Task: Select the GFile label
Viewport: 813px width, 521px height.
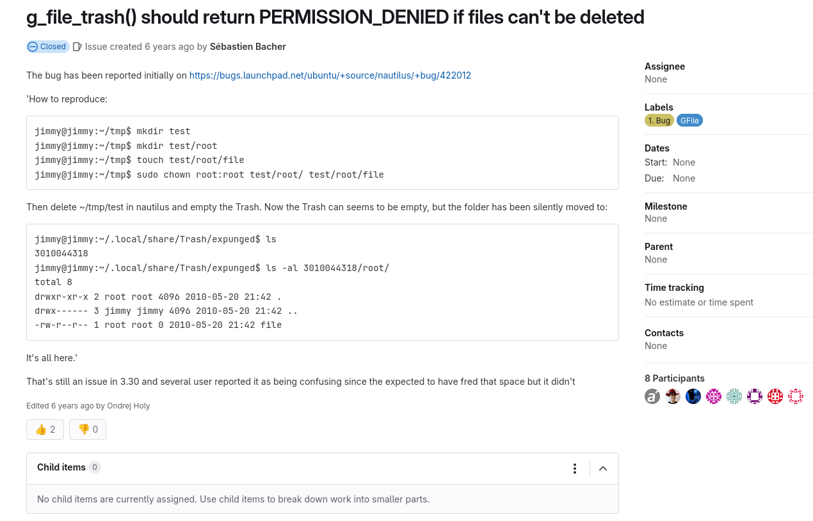Action: [x=689, y=120]
